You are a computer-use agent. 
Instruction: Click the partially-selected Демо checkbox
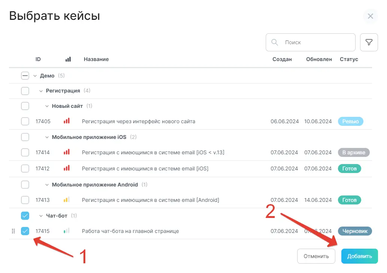[x=25, y=75]
